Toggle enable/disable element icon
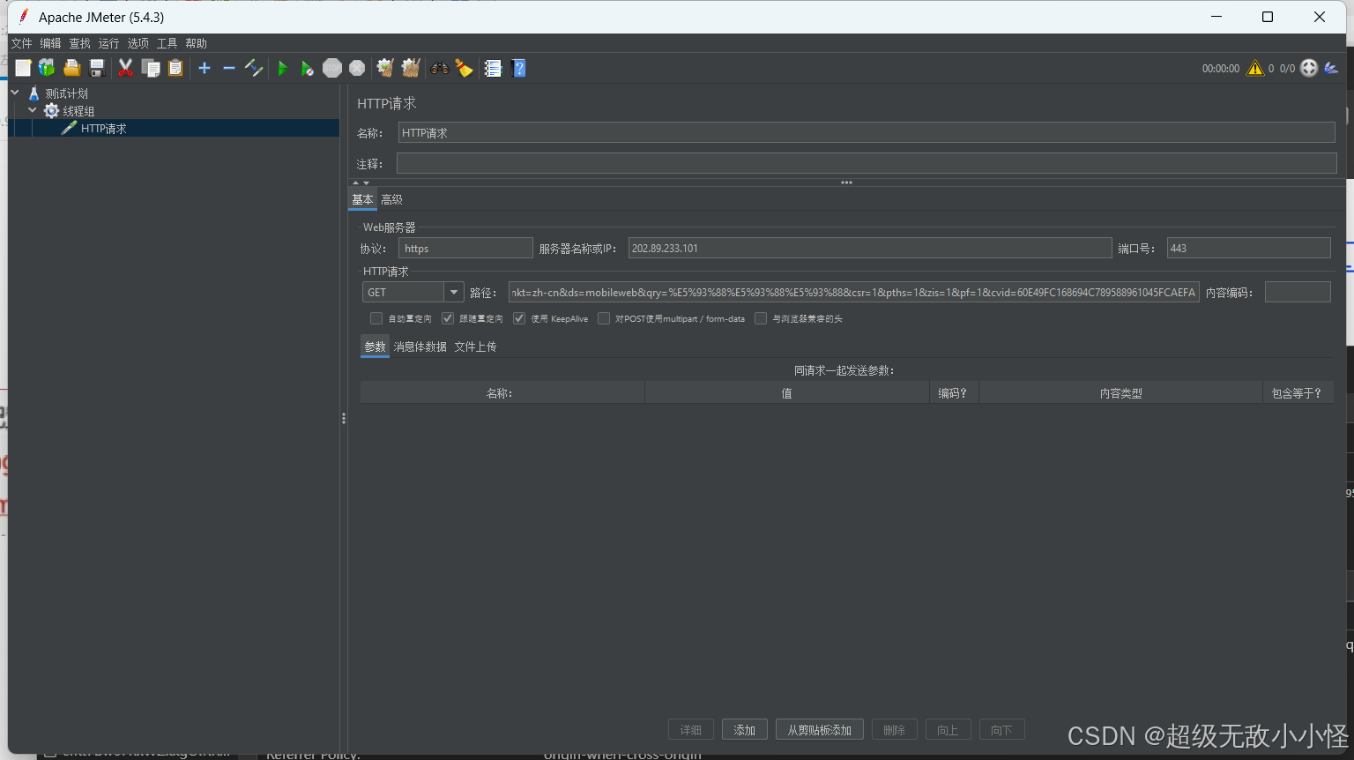This screenshot has width=1354, height=760. click(x=254, y=68)
